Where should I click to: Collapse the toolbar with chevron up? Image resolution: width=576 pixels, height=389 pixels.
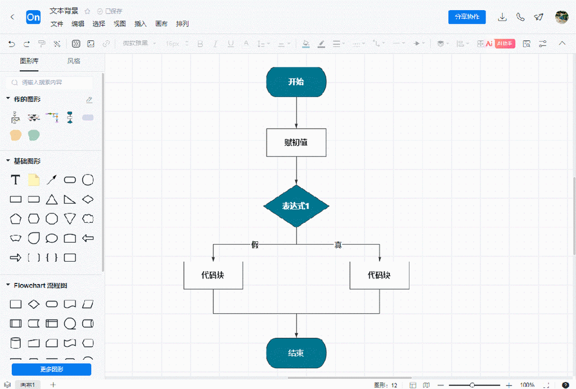pyautogui.click(x=562, y=43)
